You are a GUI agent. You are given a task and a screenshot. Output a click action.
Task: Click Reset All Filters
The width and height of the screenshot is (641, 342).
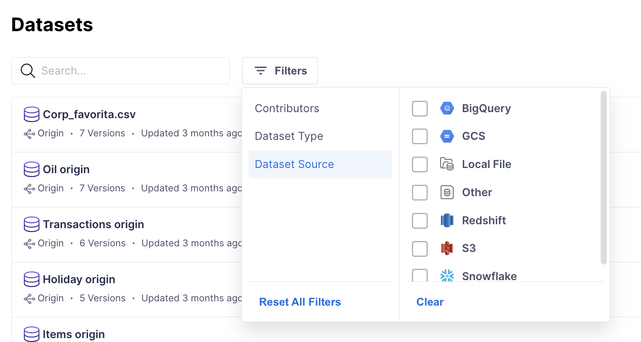click(300, 302)
